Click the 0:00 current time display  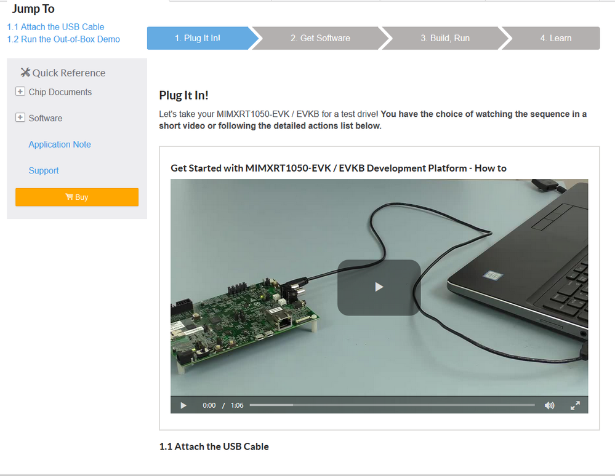point(209,405)
